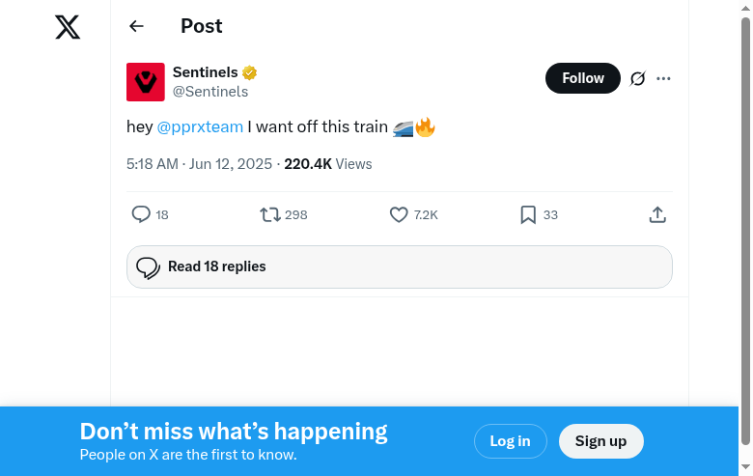Open the three-dot more options menu
The image size is (753, 476).
click(663, 78)
